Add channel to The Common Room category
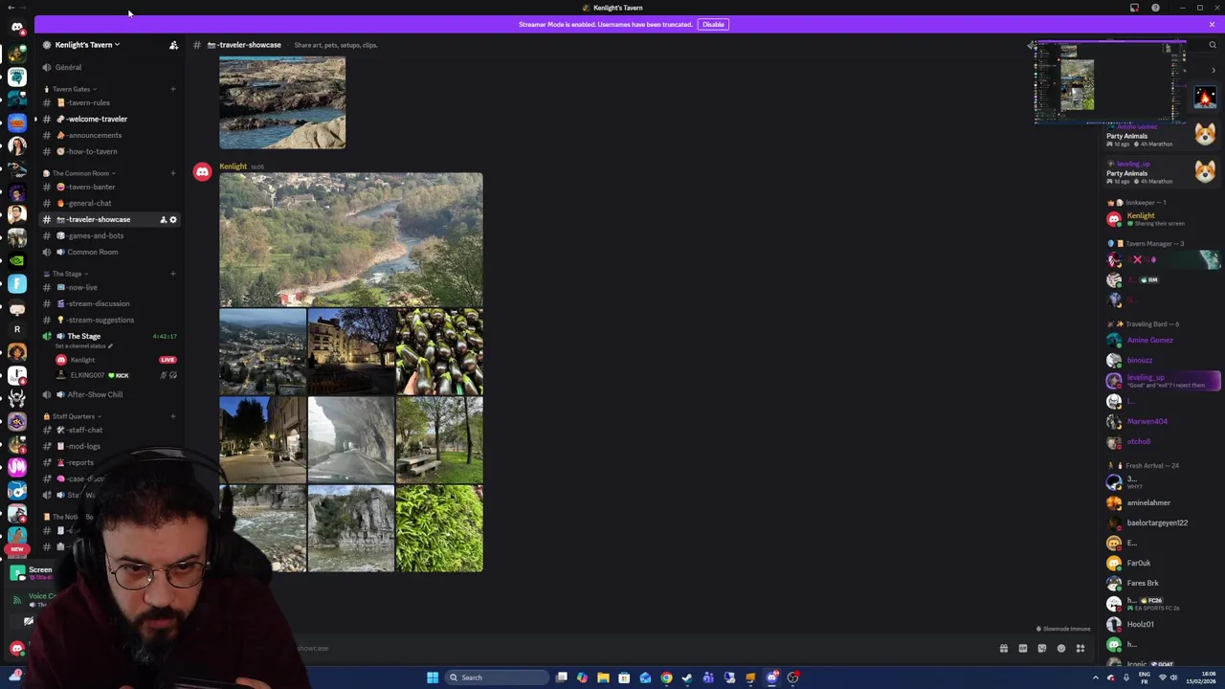 click(x=173, y=173)
